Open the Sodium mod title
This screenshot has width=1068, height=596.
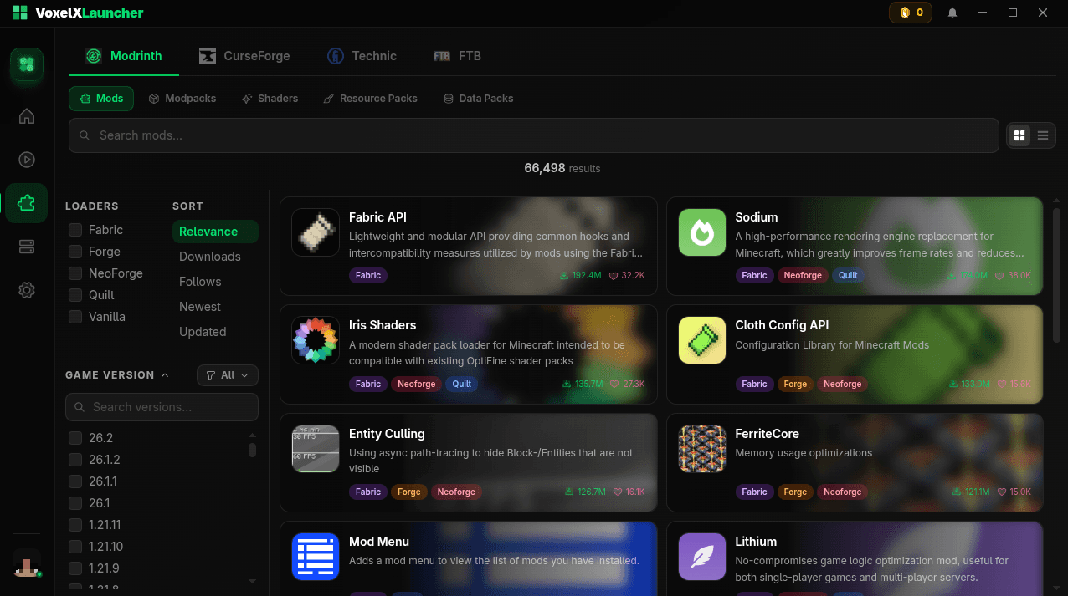(x=757, y=217)
